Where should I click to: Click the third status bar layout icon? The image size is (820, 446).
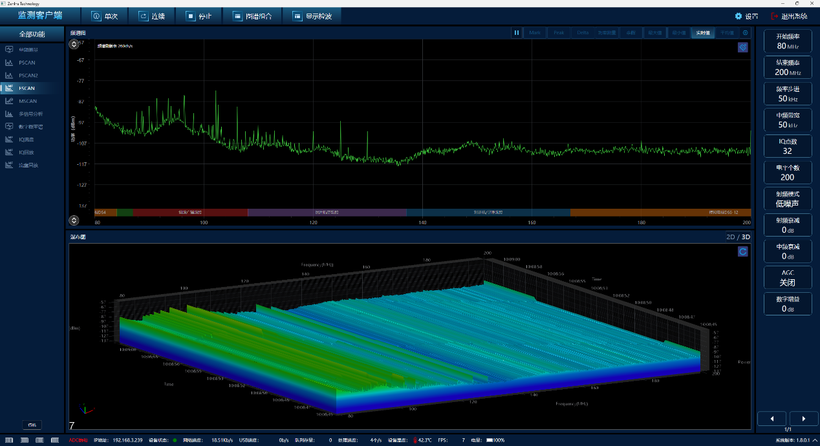click(40, 440)
